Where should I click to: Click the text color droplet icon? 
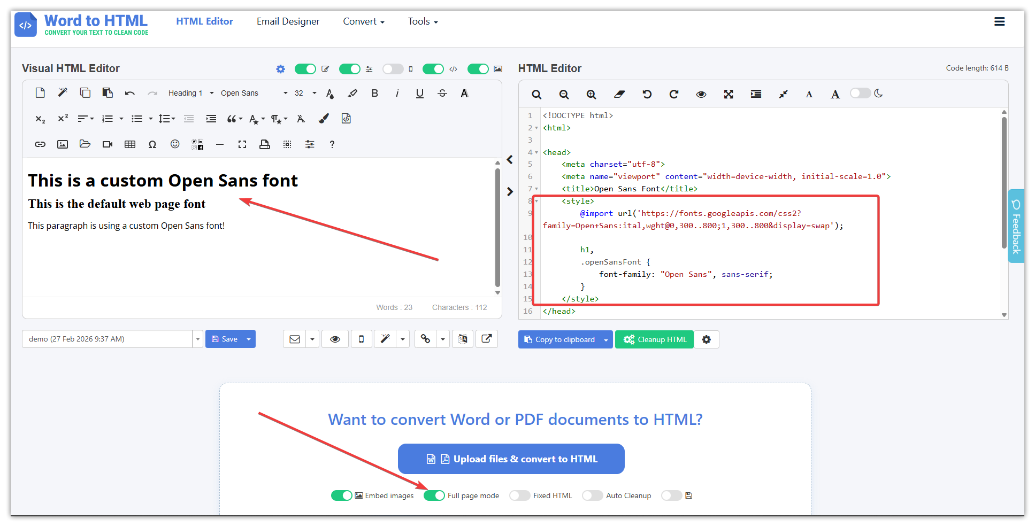[x=330, y=94]
